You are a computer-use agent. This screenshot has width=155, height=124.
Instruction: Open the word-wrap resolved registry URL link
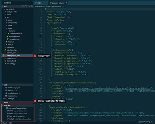108,88
